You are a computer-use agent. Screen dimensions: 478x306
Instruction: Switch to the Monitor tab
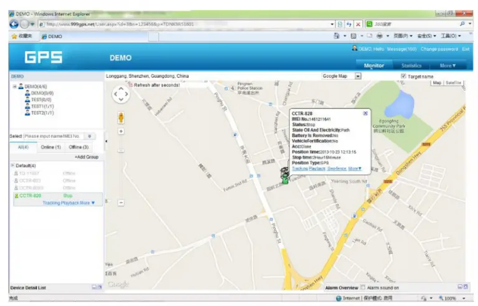click(x=374, y=65)
